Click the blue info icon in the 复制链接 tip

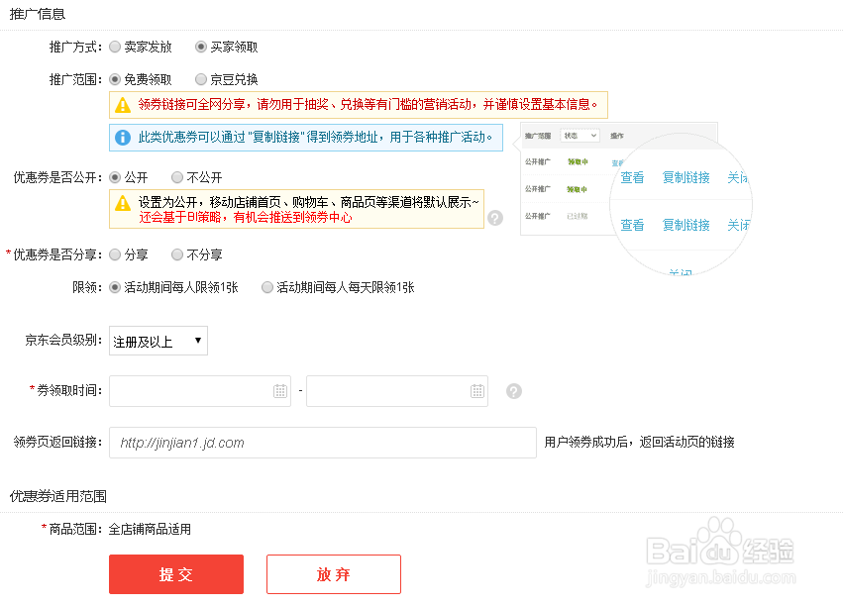[122, 139]
